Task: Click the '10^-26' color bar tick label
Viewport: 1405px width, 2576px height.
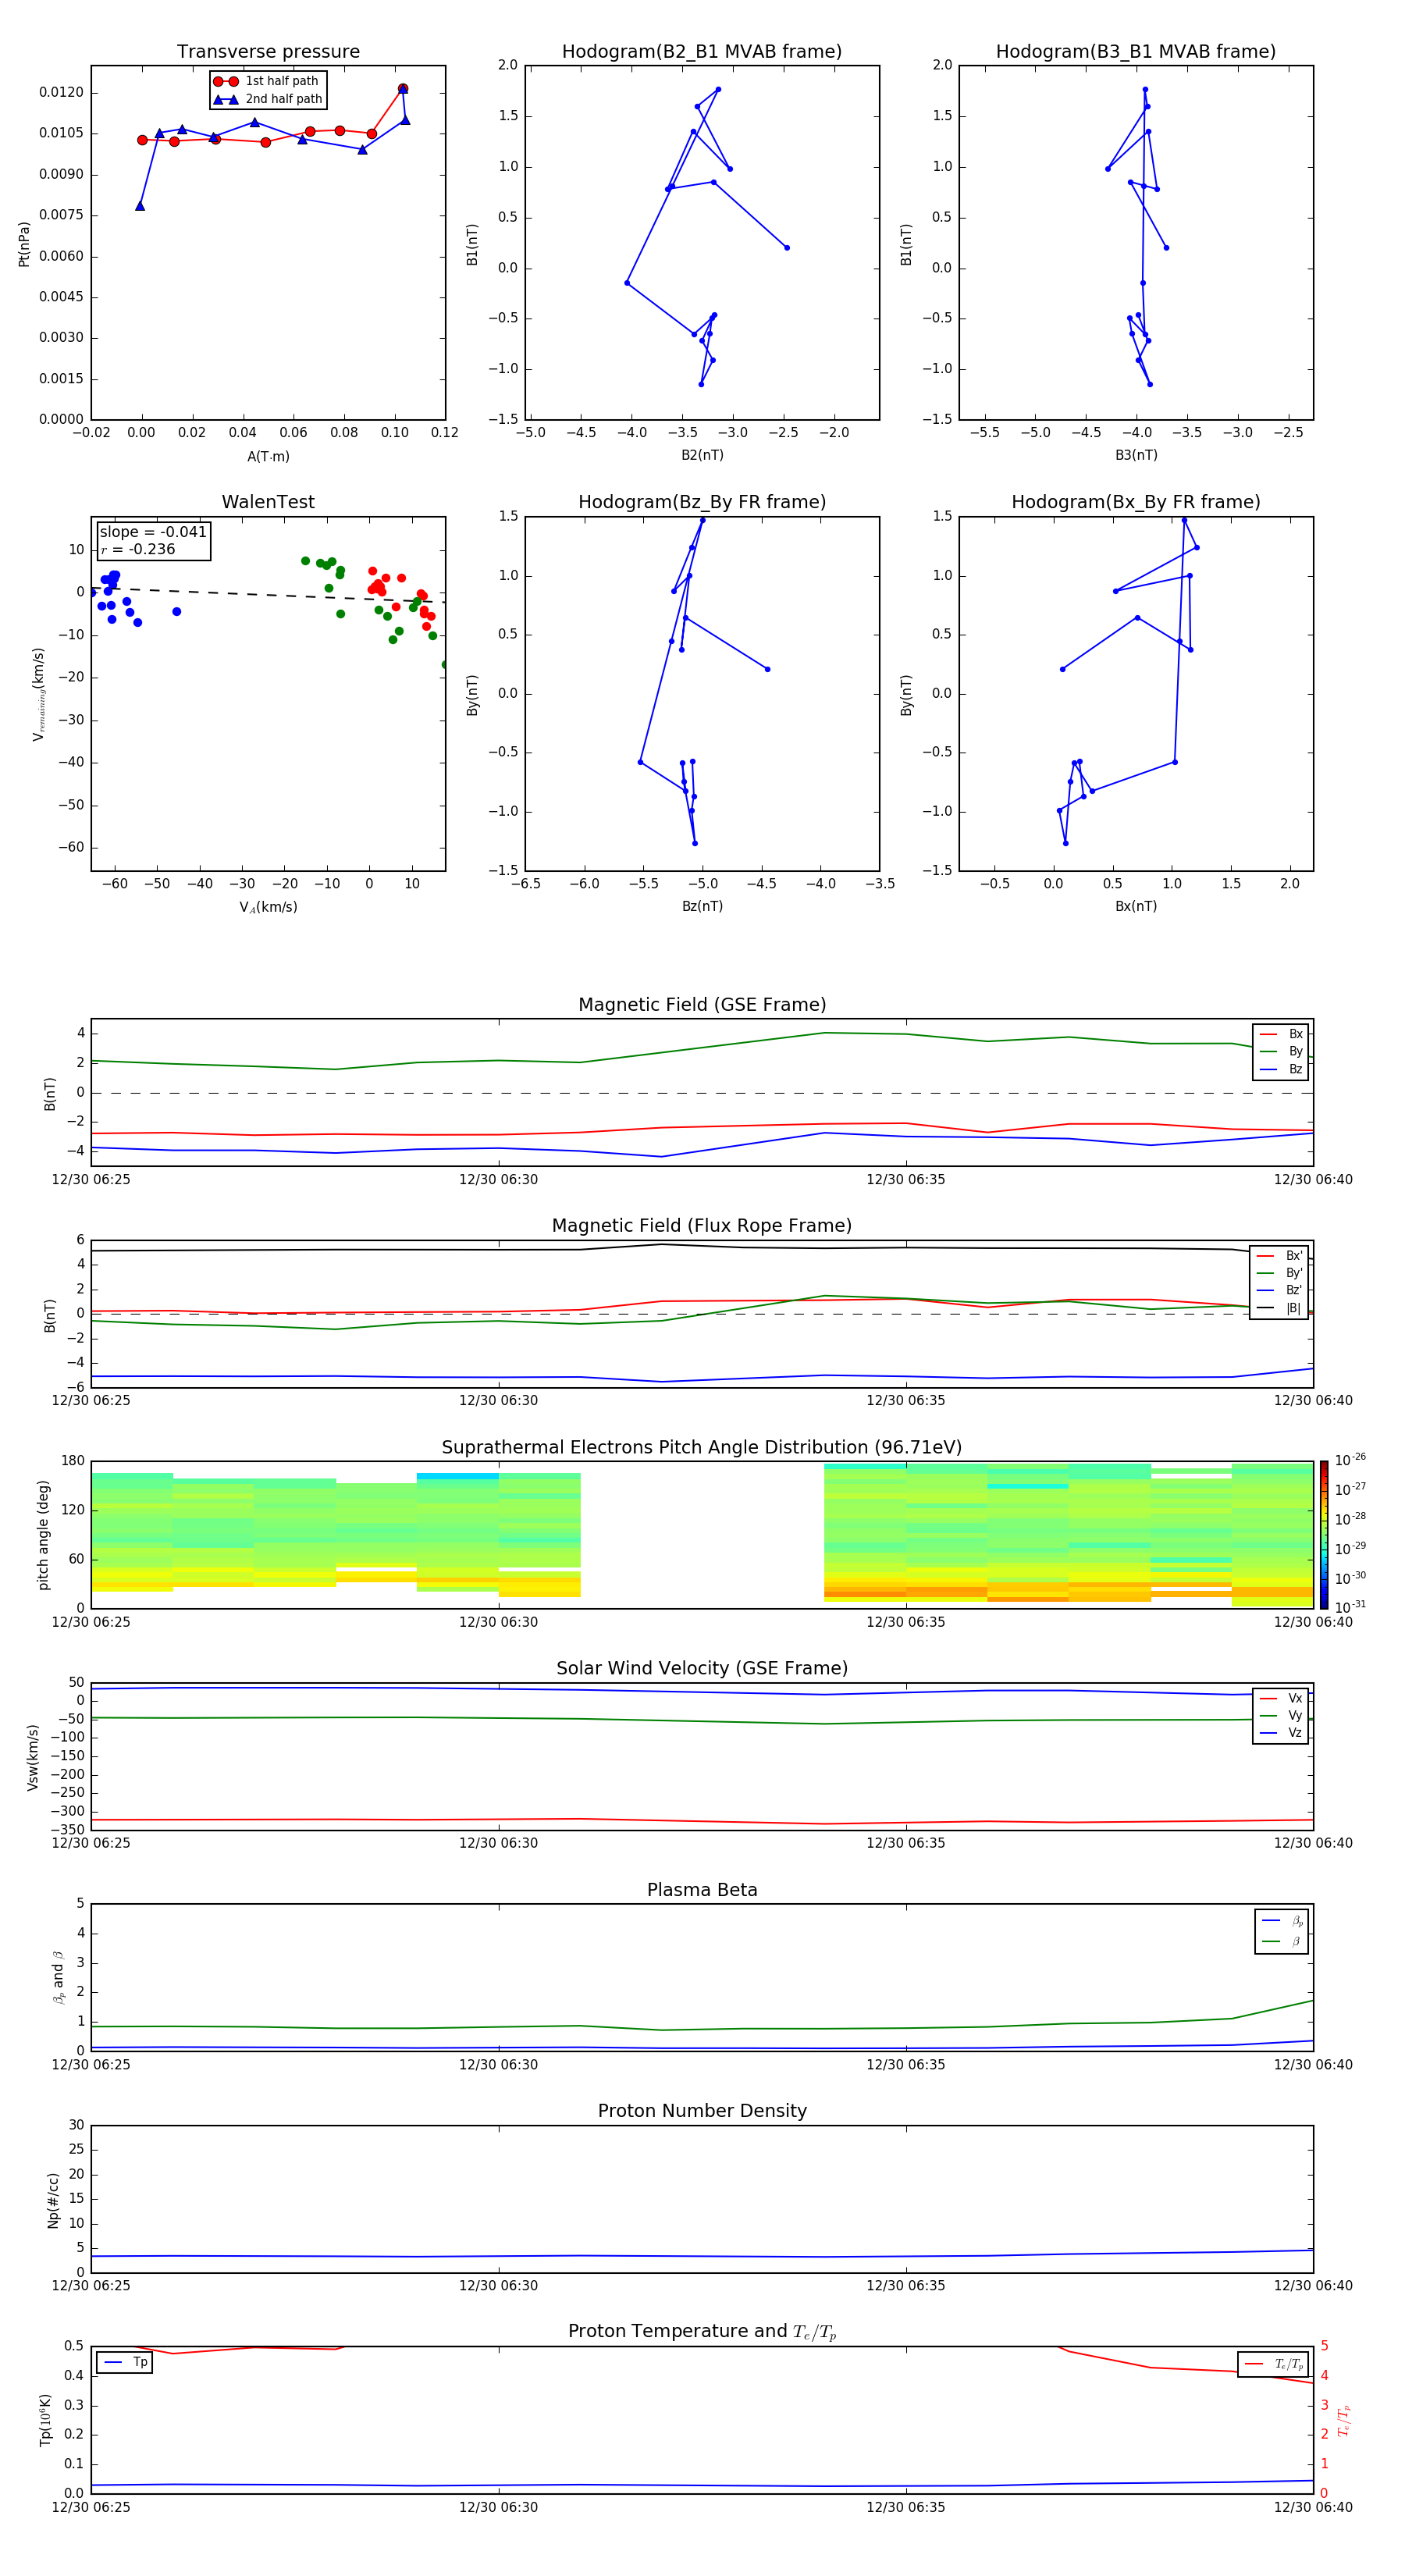Action: [1350, 1460]
